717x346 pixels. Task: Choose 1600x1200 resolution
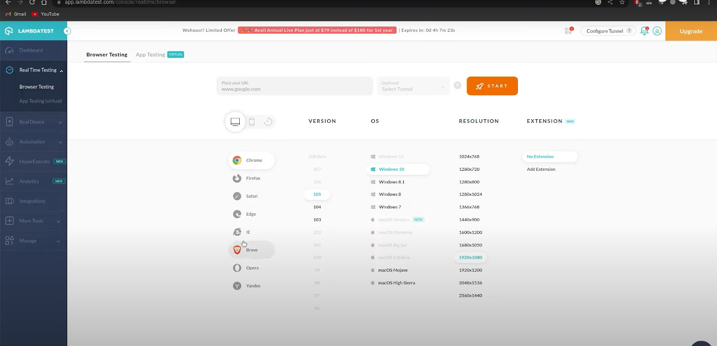click(x=471, y=233)
